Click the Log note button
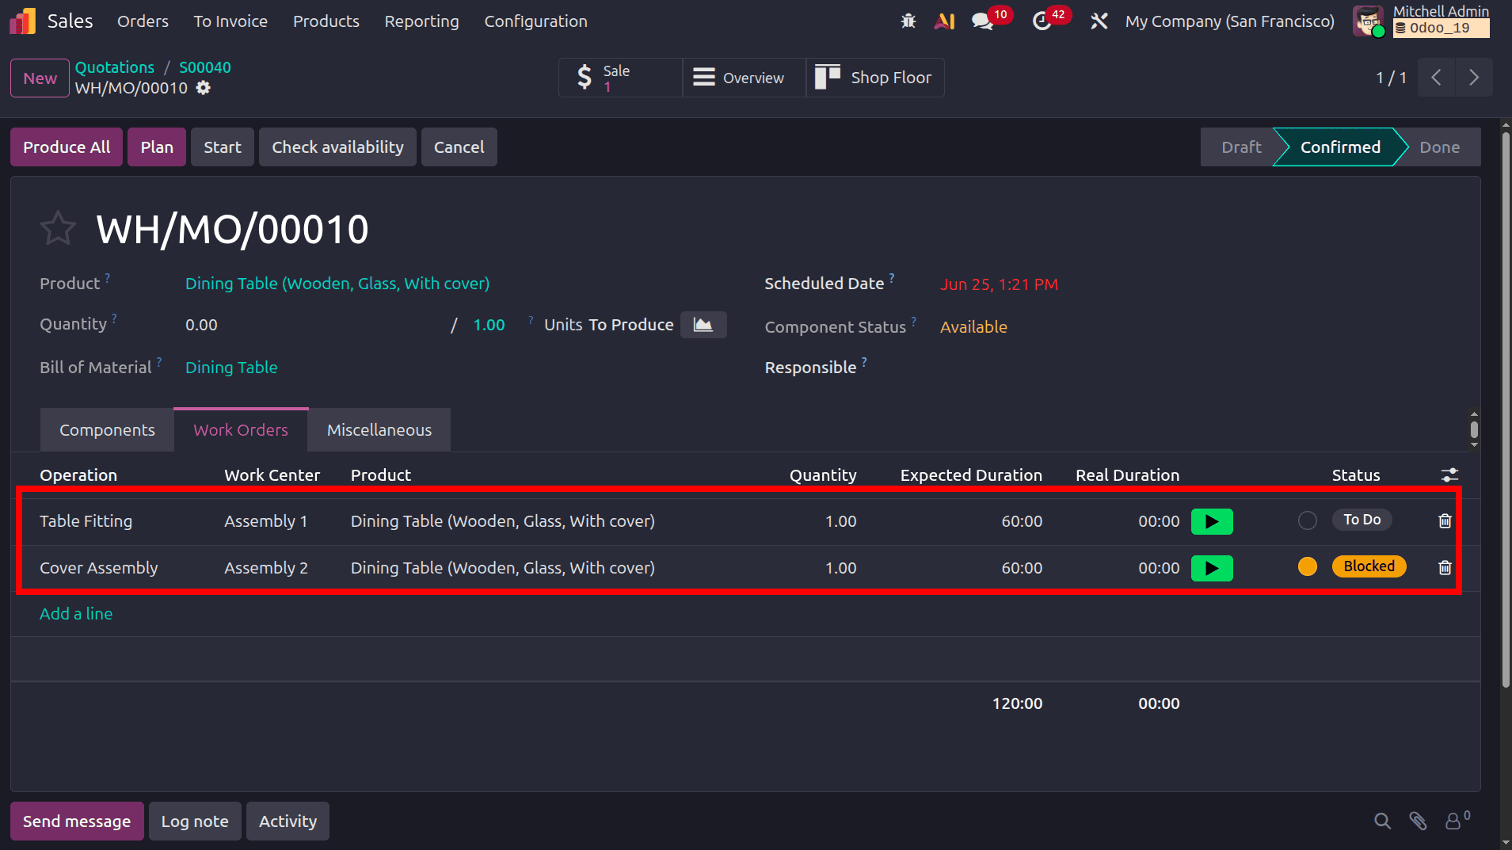 (x=195, y=821)
